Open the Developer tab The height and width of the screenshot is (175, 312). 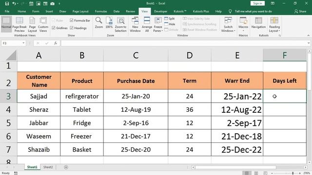(160, 11)
